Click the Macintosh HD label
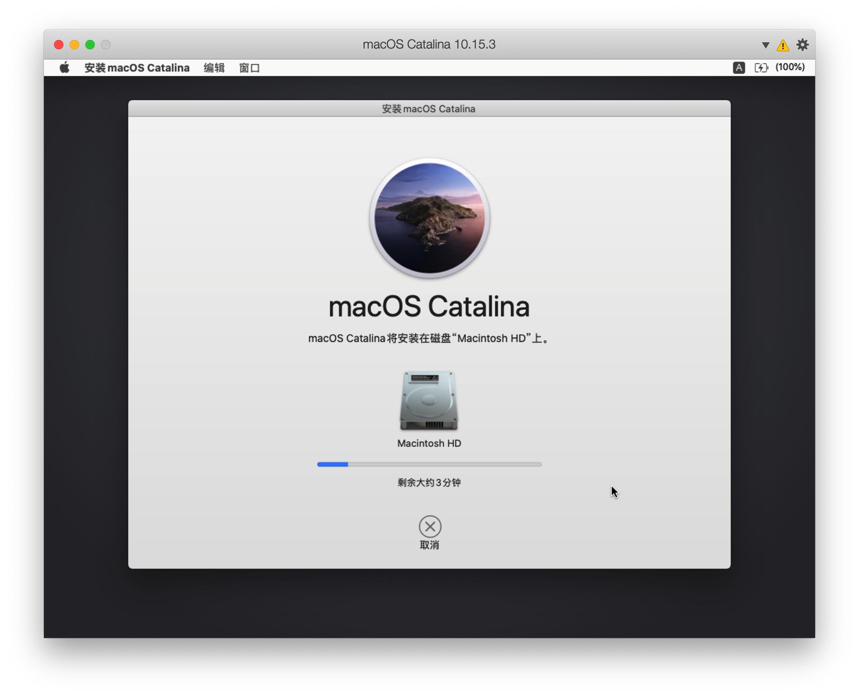859x696 pixels. point(429,443)
